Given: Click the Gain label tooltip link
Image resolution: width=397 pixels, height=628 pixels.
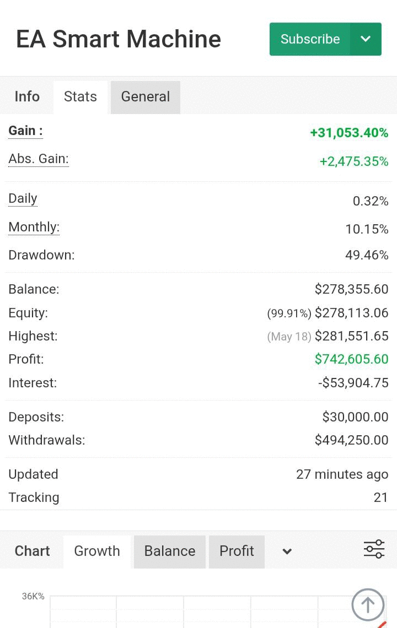Looking at the screenshot, I should pyautogui.click(x=25, y=131).
